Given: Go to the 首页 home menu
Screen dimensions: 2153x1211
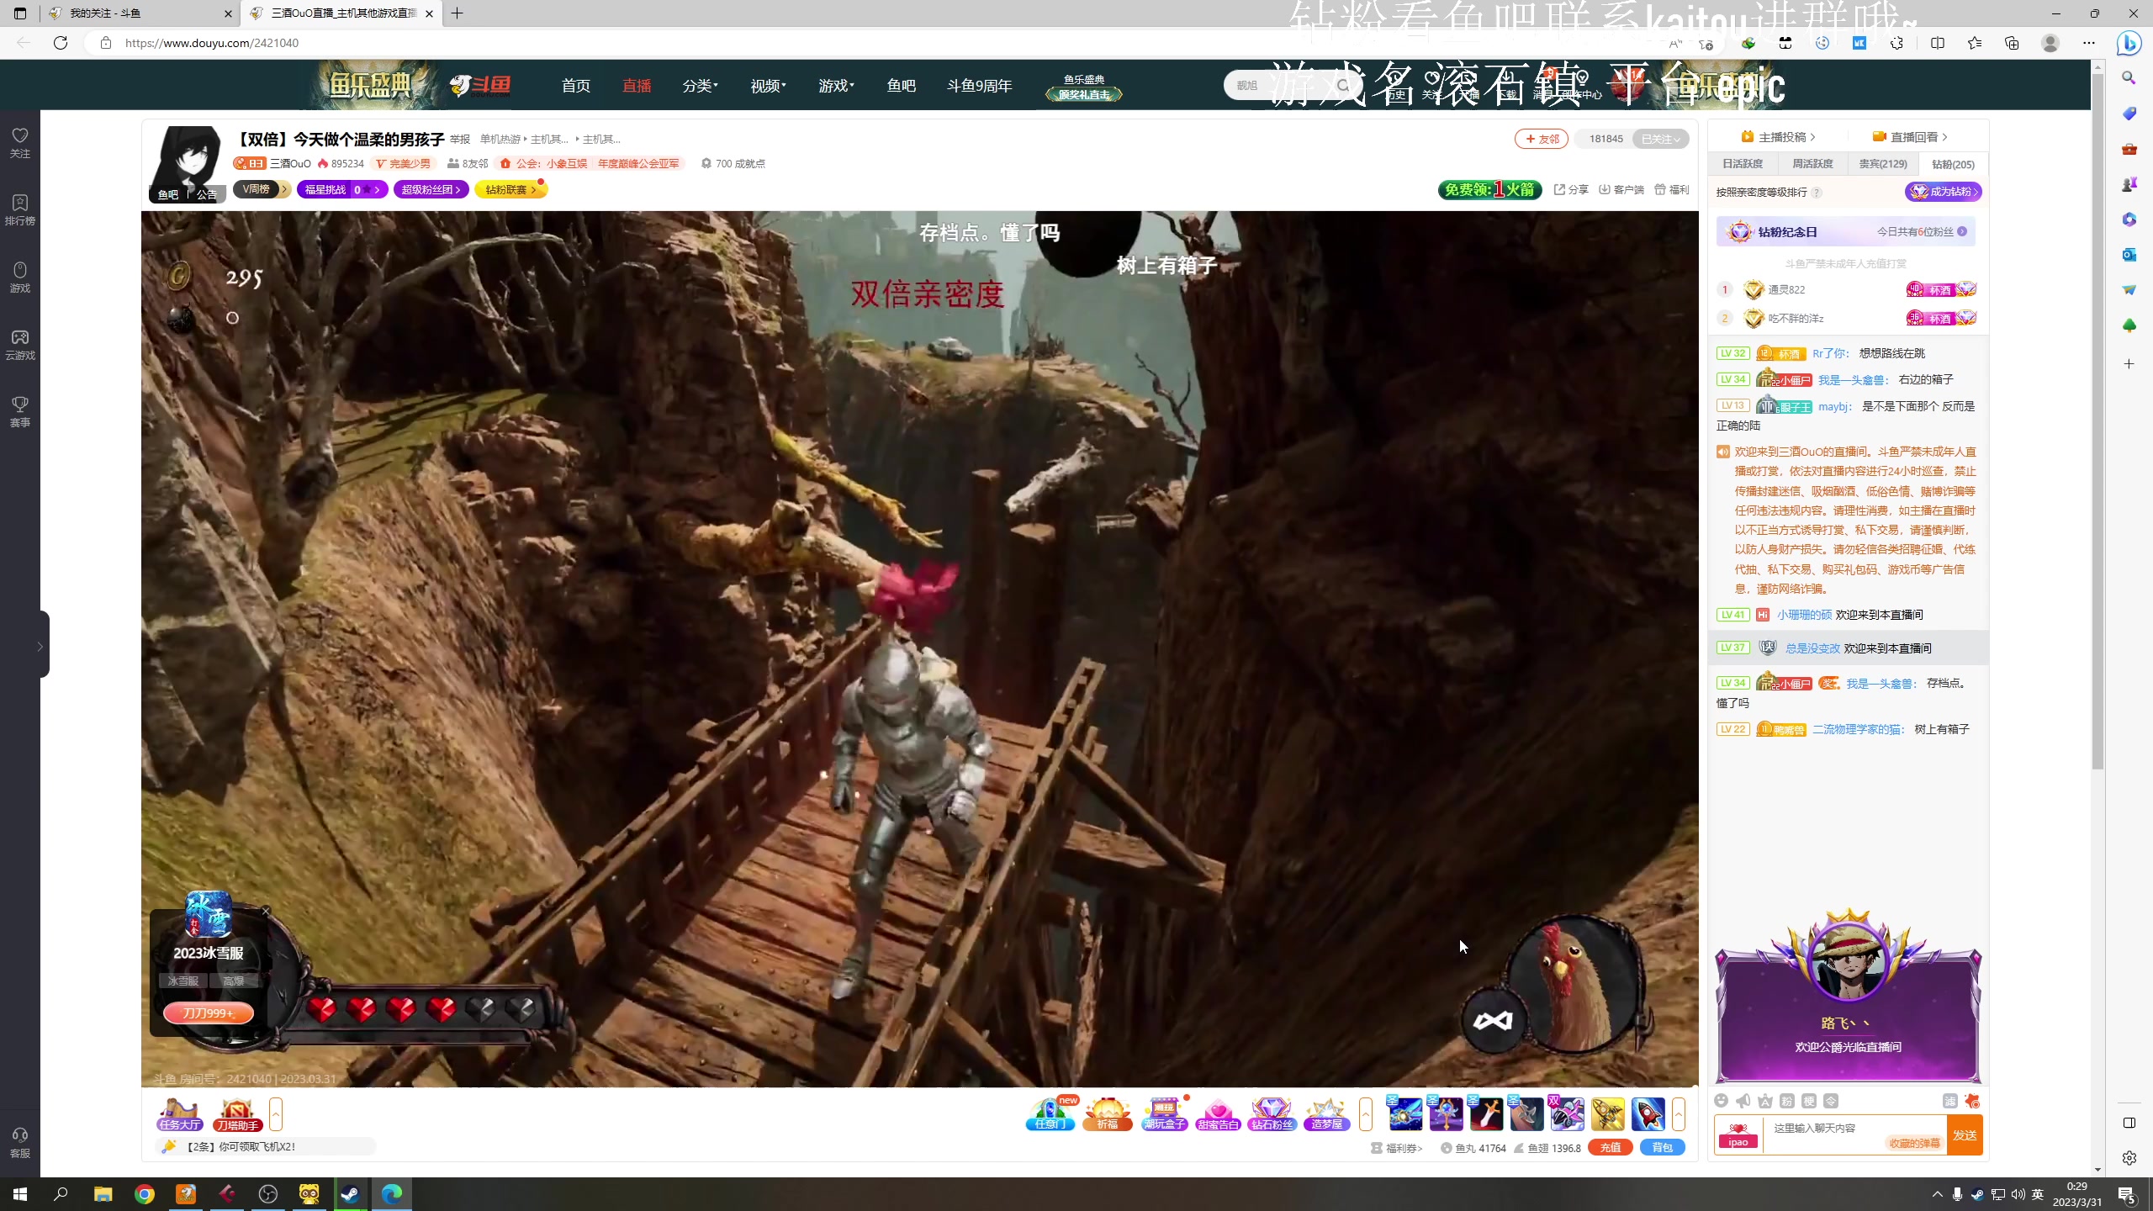Looking at the screenshot, I should (576, 86).
